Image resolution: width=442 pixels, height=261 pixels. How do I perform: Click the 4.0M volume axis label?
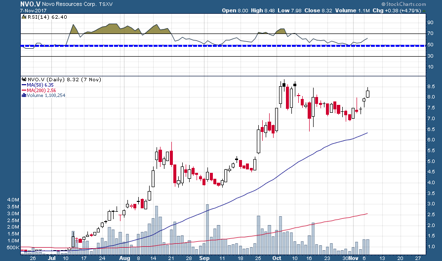pyautogui.click(x=13, y=200)
